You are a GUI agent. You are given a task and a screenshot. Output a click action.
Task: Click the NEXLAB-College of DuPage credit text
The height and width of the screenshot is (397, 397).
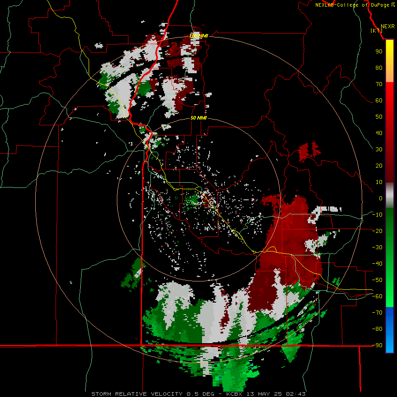(355, 5)
